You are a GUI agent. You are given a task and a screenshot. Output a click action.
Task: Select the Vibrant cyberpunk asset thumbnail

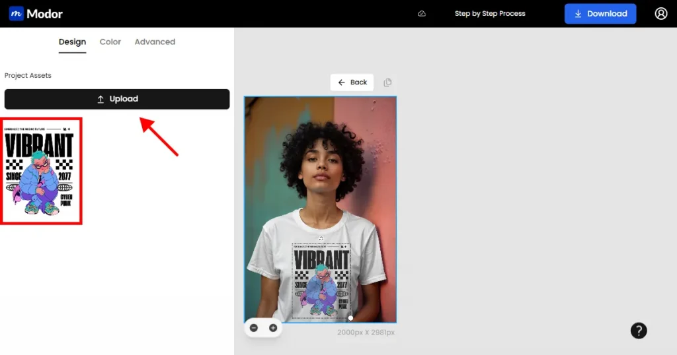pyautogui.click(x=42, y=171)
